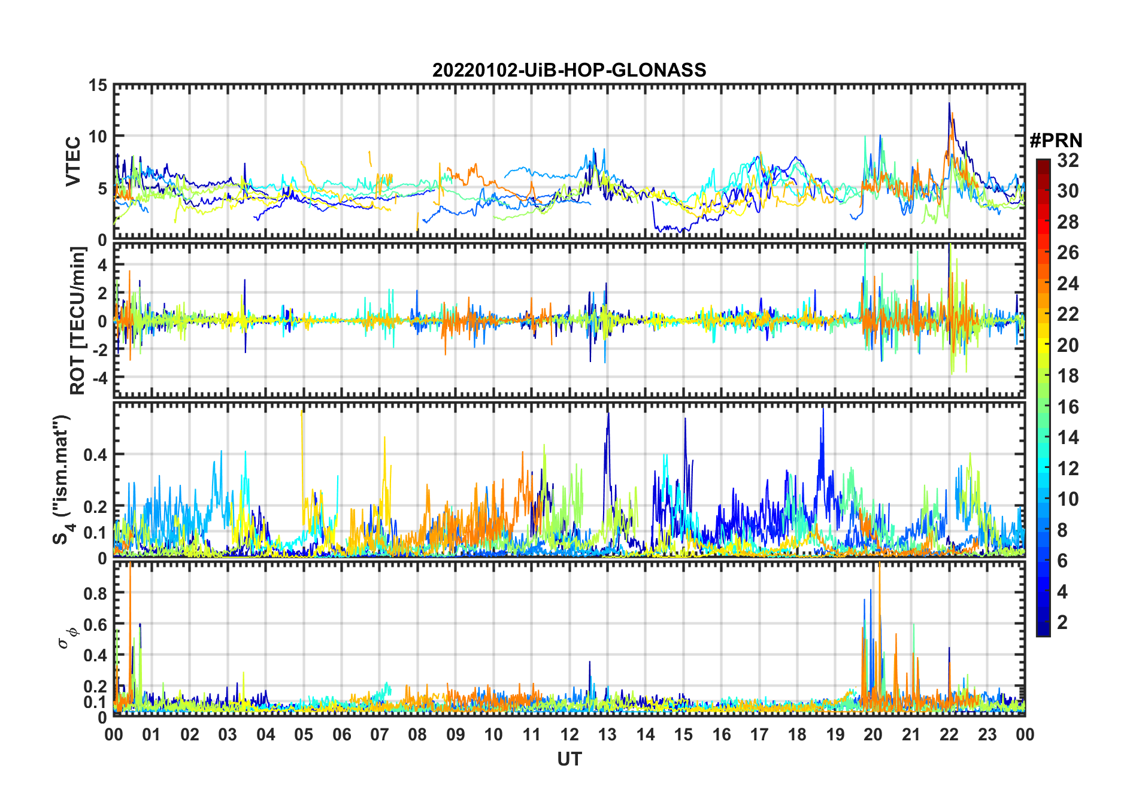The image size is (1139, 796).
Task: Click the "15" tick on the VTEC axis
Action: [98, 86]
